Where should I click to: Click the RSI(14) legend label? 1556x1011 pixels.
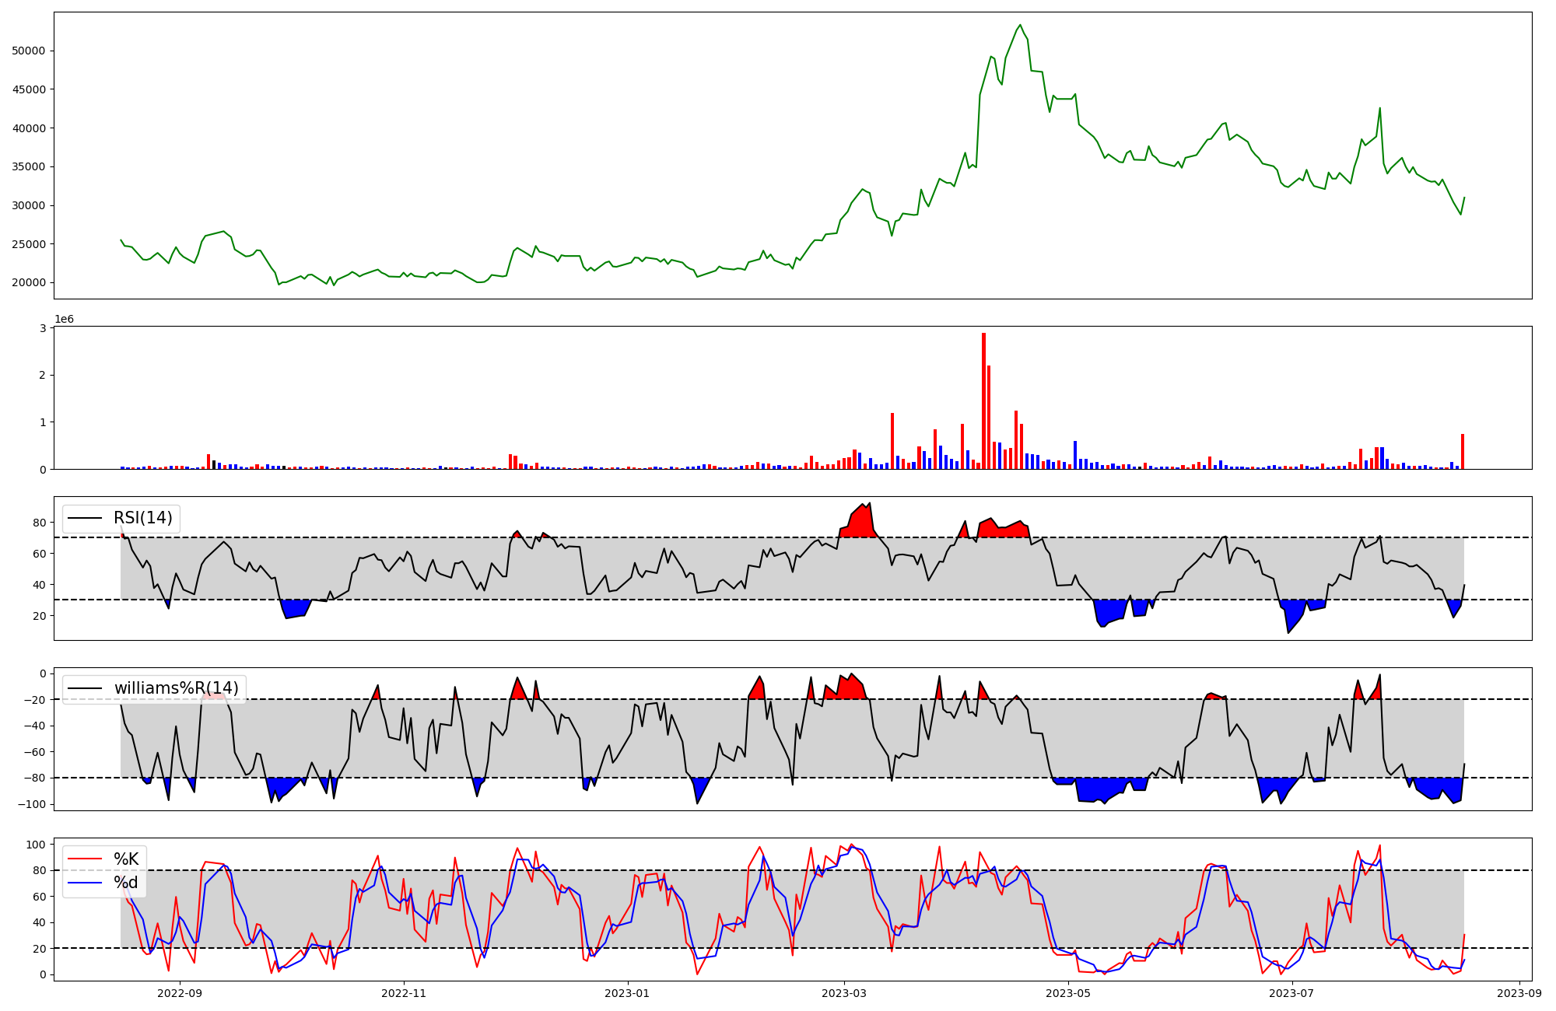click(143, 518)
